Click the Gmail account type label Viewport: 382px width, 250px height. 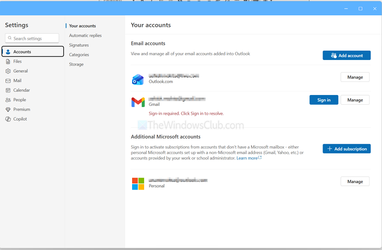click(x=154, y=104)
